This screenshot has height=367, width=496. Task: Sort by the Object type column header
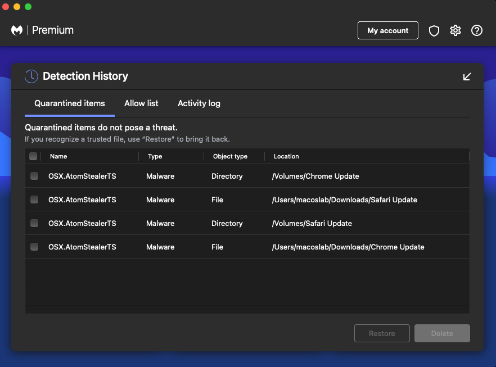click(x=231, y=156)
